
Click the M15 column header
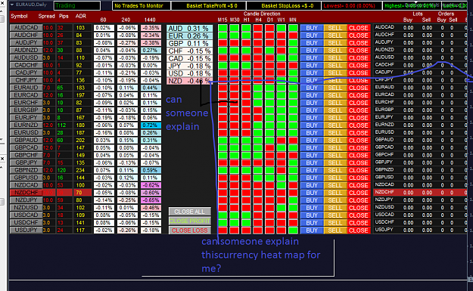[x=222, y=20]
